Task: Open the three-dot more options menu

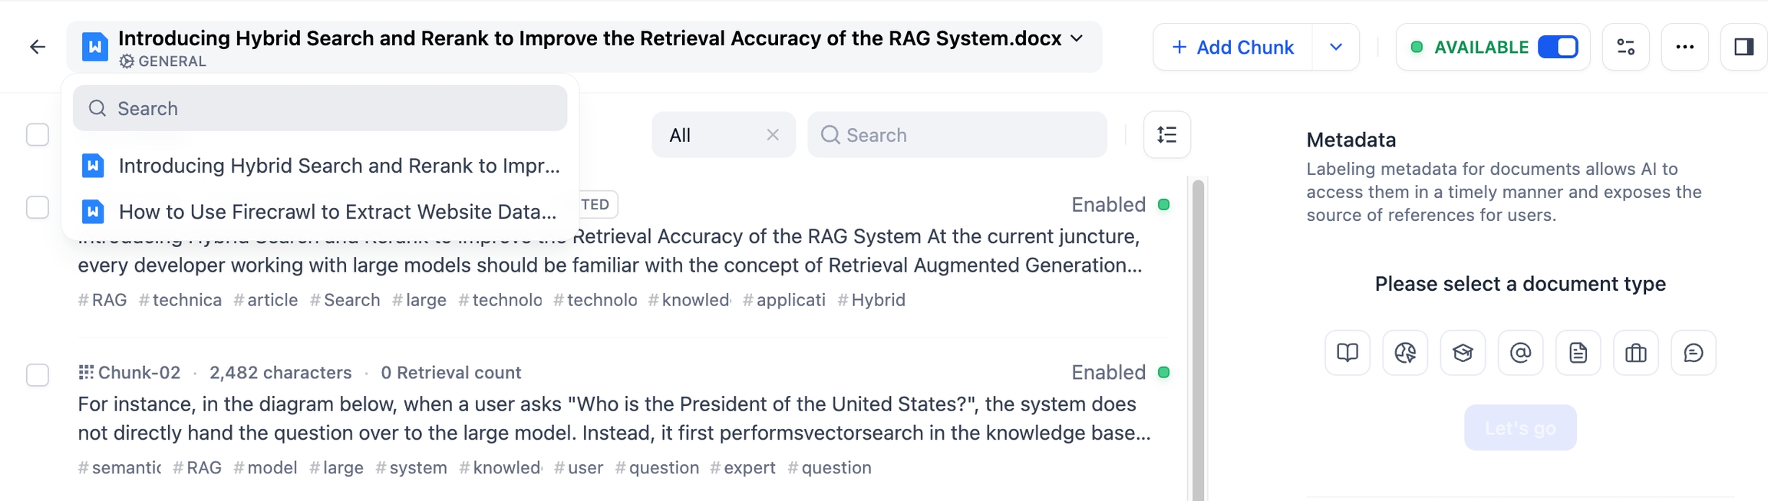Action: [x=1684, y=48]
